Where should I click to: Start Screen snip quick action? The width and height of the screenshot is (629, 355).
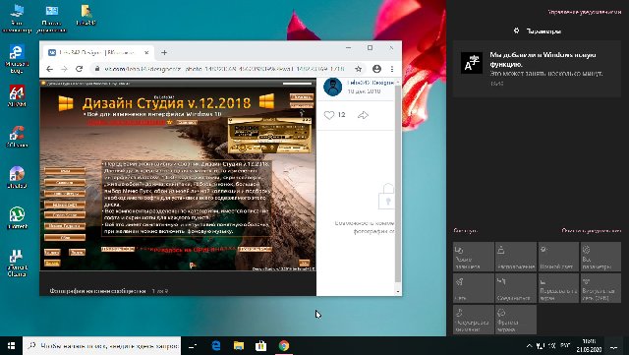point(515,320)
